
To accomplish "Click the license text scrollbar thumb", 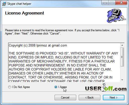I will [x=122, y=57].
